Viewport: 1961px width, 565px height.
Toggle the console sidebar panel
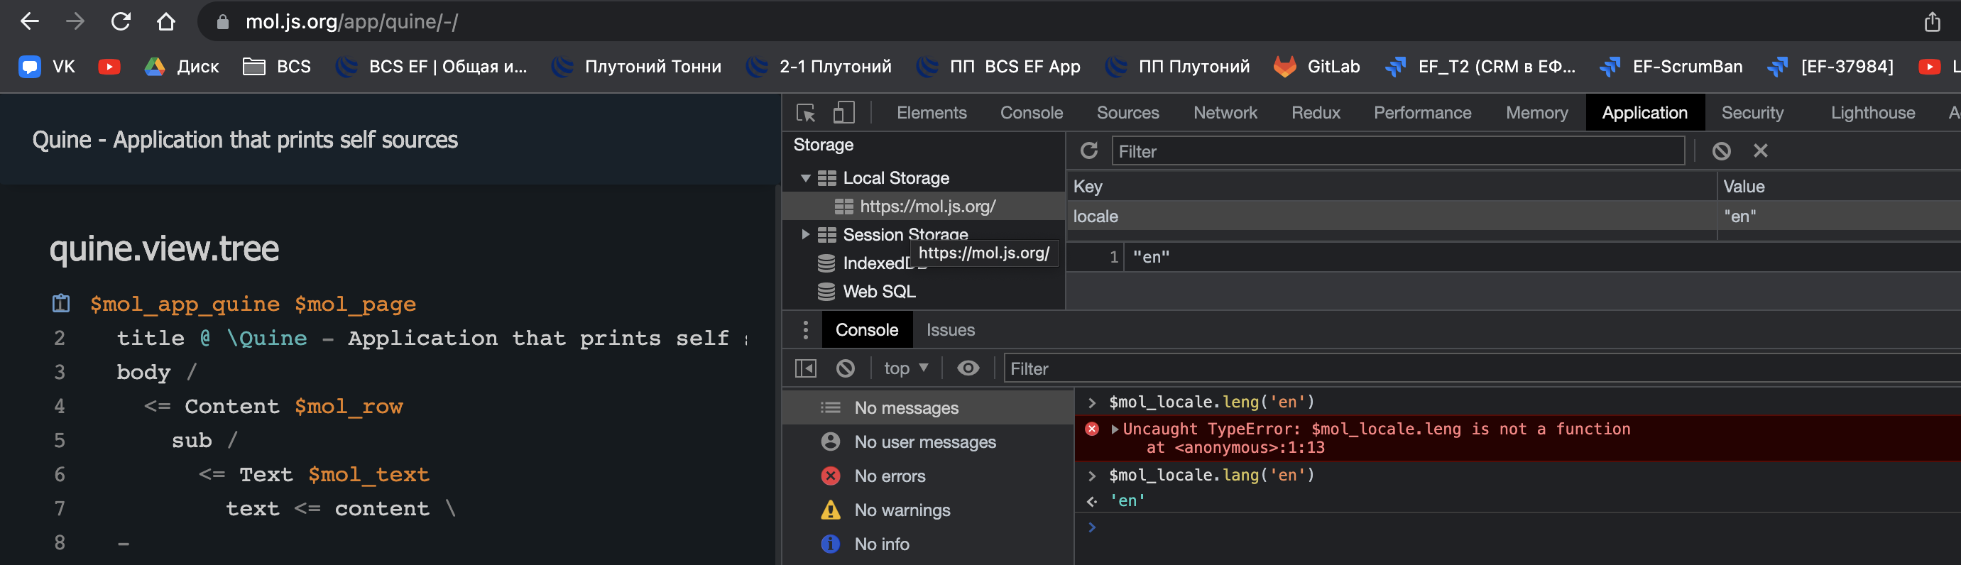tap(805, 368)
